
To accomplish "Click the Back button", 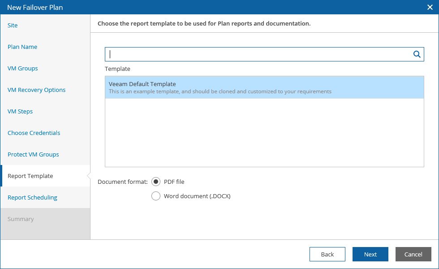I will (x=327, y=254).
